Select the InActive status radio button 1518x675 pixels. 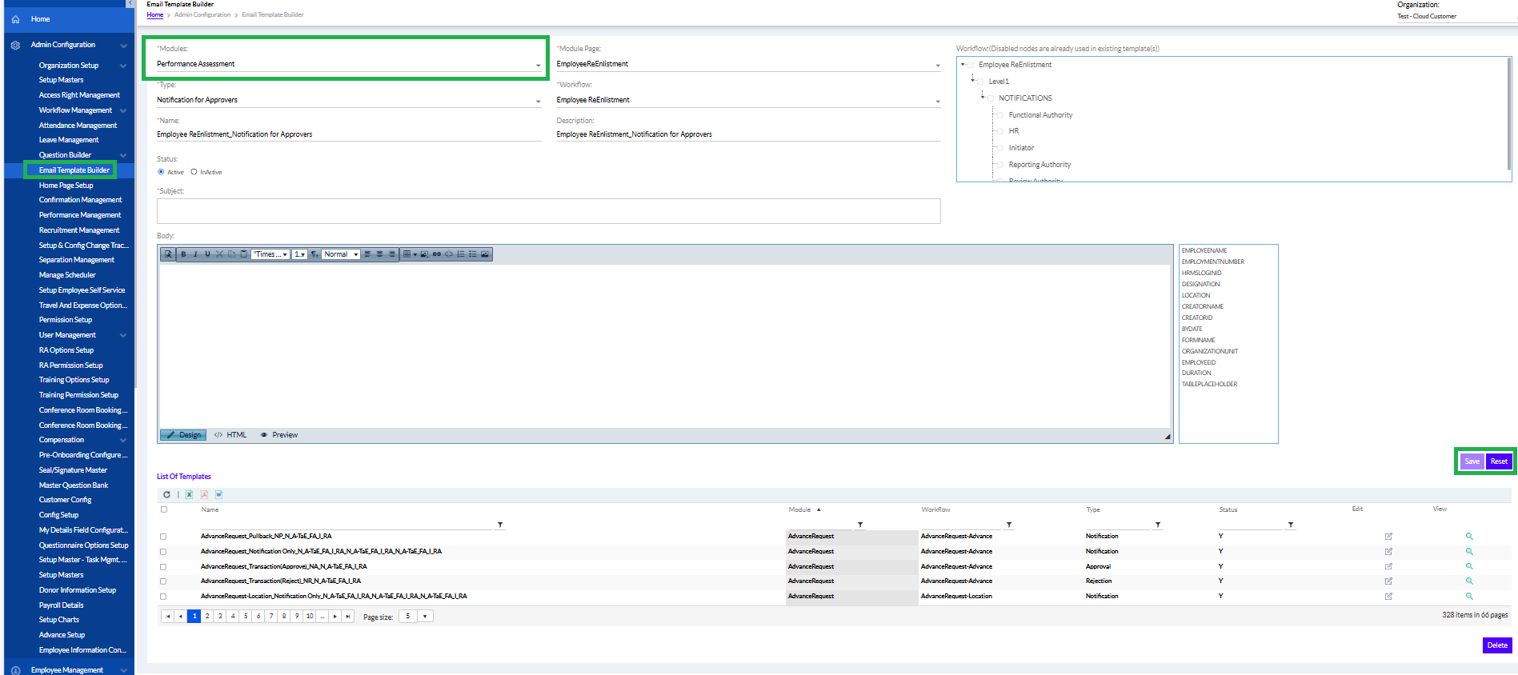(194, 172)
